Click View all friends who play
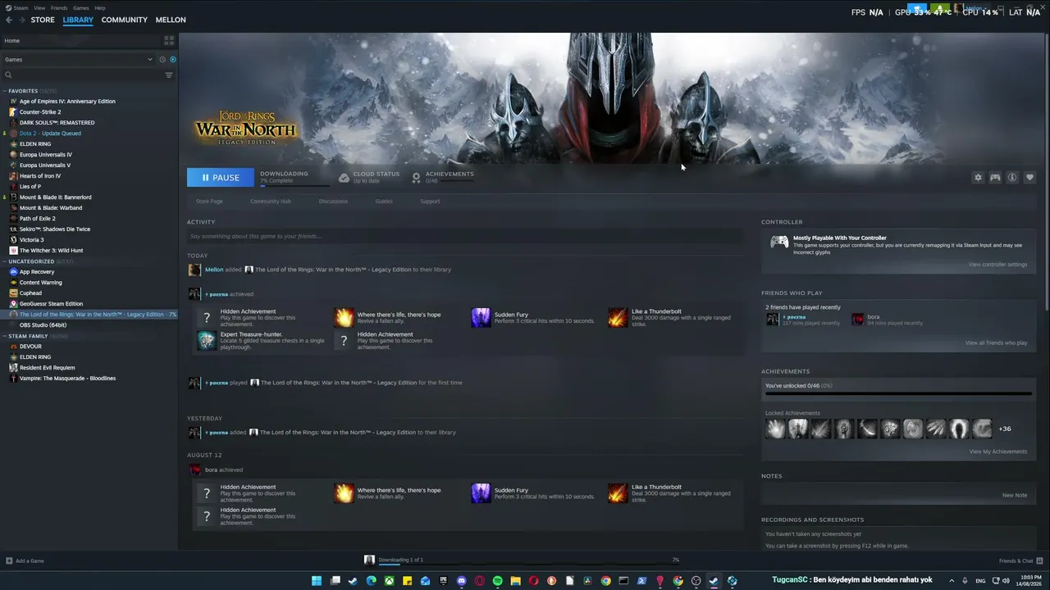1050x590 pixels. (996, 343)
